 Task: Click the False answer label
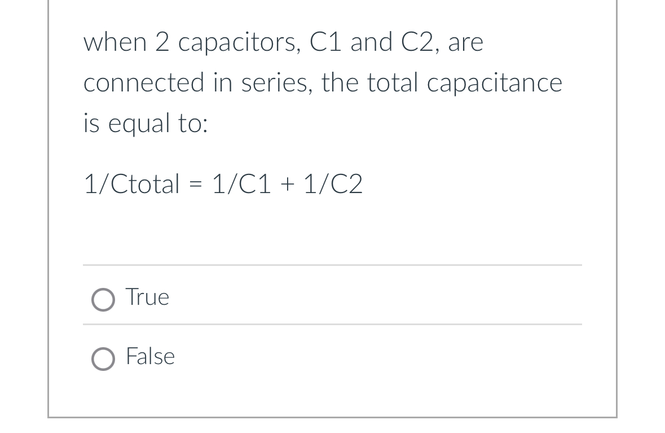pos(150,356)
